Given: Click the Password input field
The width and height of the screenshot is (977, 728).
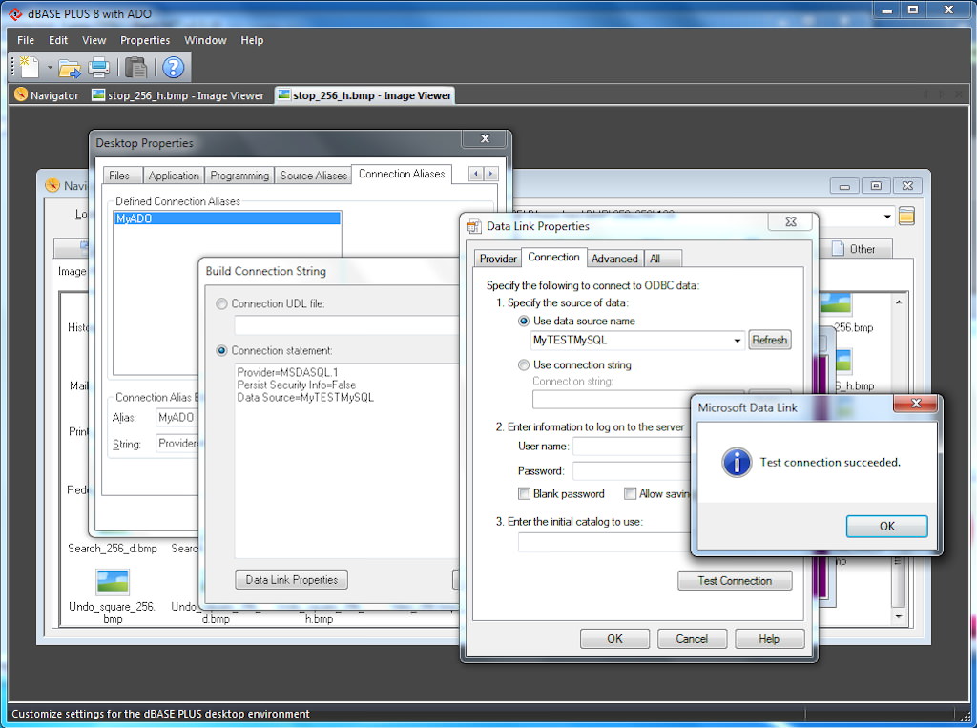Looking at the screenshot, I should click(x=632, y=471).
